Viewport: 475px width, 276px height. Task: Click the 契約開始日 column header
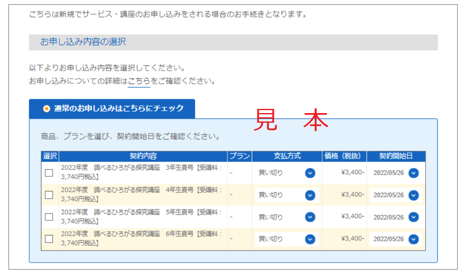[396, 156]
